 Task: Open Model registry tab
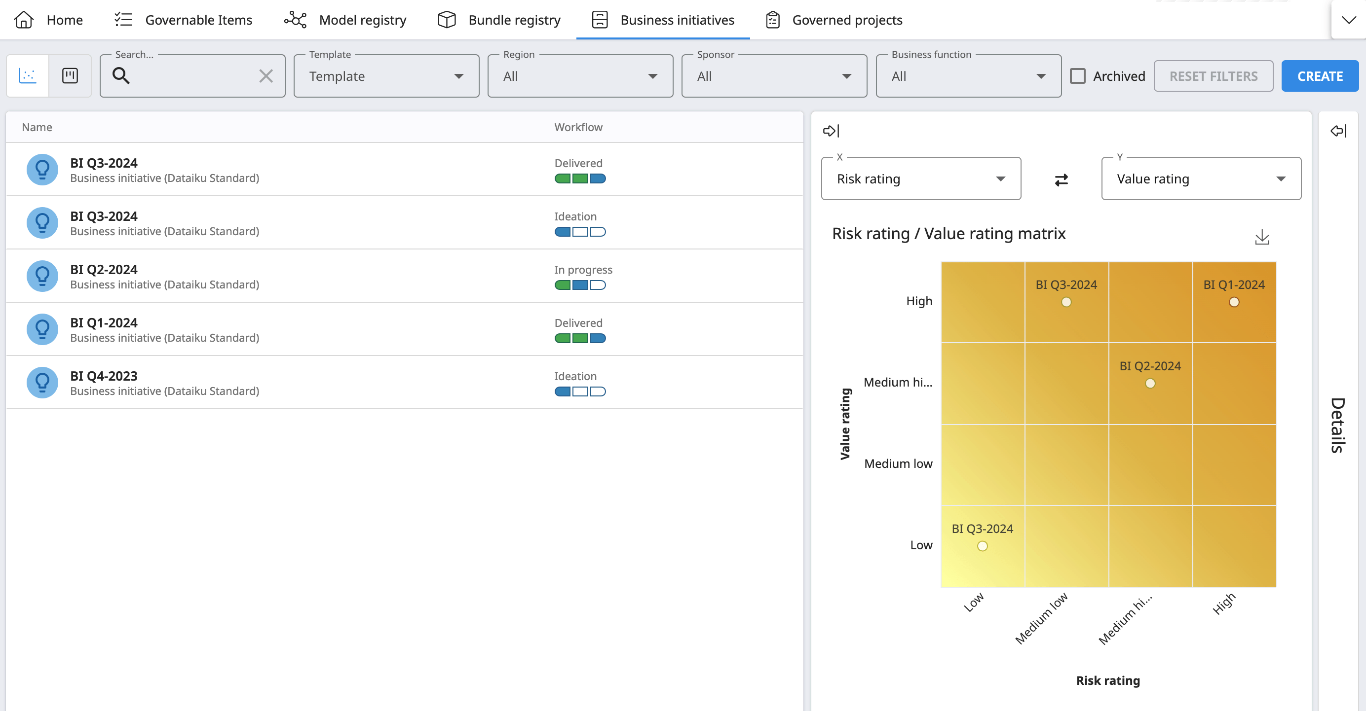pyautogui.click(x=345, y=20)
